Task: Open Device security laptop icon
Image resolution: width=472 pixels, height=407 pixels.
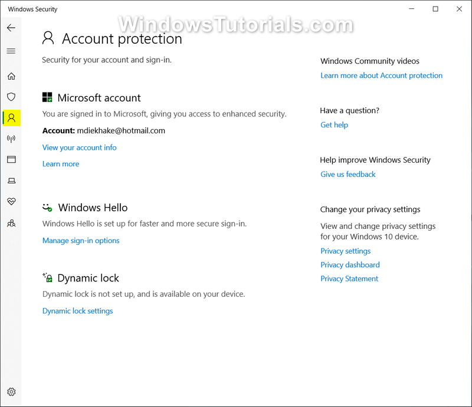Action: (11, 180)
